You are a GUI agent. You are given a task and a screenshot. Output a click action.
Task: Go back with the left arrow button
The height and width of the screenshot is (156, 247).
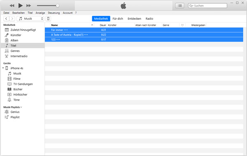[x=6, y=19]
